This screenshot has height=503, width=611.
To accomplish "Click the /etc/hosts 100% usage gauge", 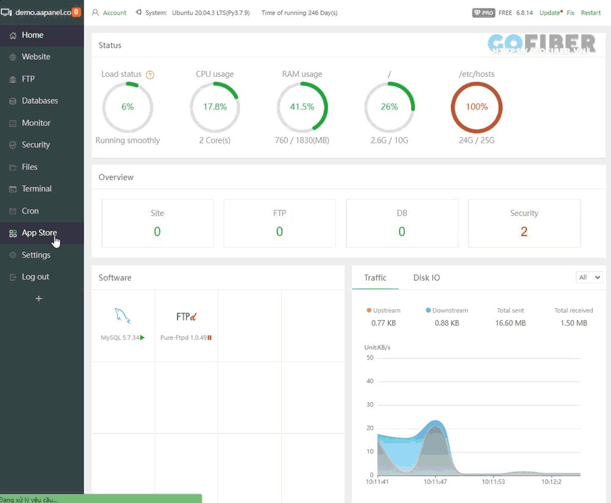I will [477, 107].
